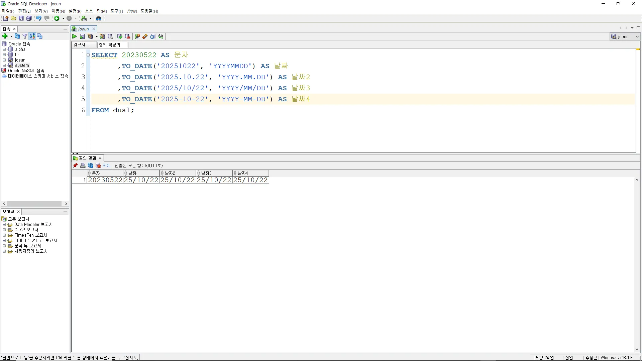Screen dimensions: 642x361
Task: Expand the hr connection node
Action: tap(4, 54)
